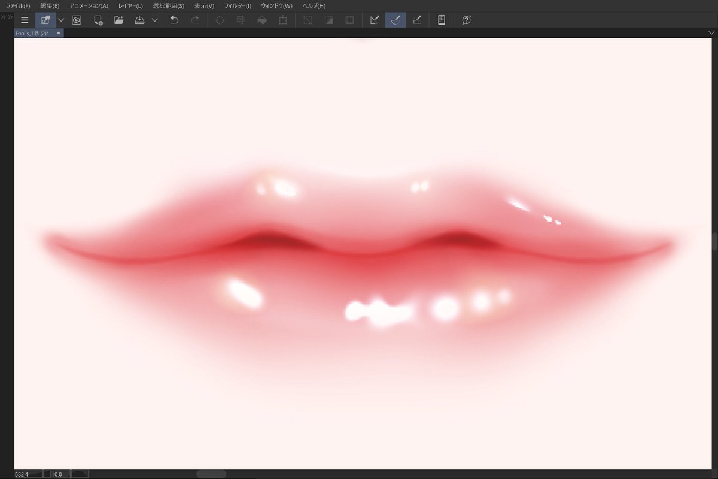
Task: Click the Fill bucket icon
Action: 261,20
